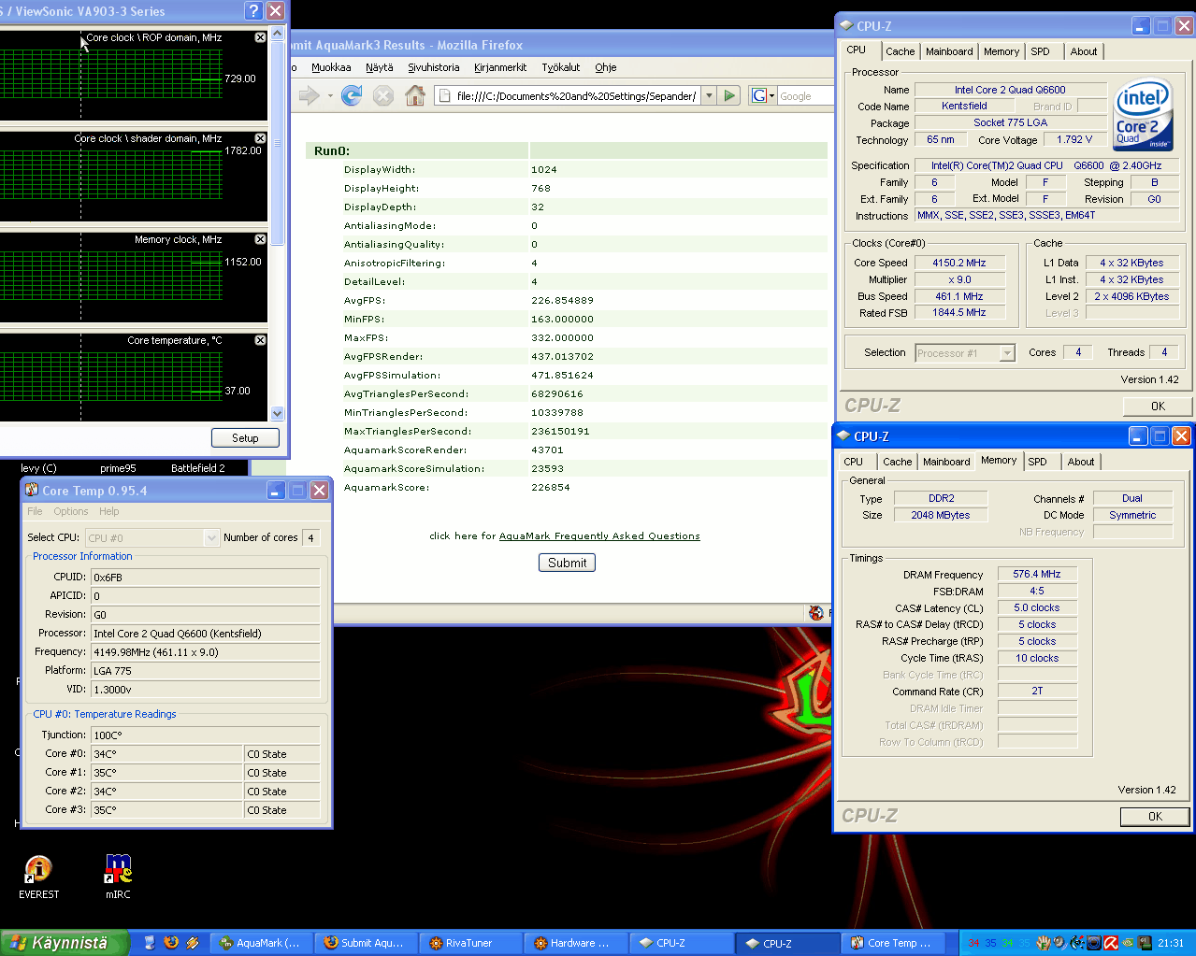Close the shader domain clock graph
1196x956 pixels.
tap(261, 138)
